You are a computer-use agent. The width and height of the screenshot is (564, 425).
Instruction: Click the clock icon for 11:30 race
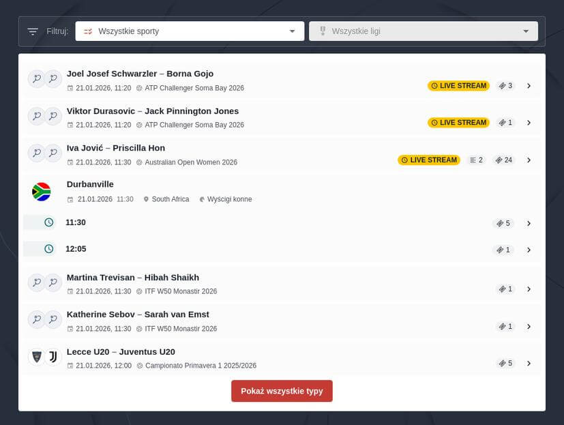click(x=48, y=222)
